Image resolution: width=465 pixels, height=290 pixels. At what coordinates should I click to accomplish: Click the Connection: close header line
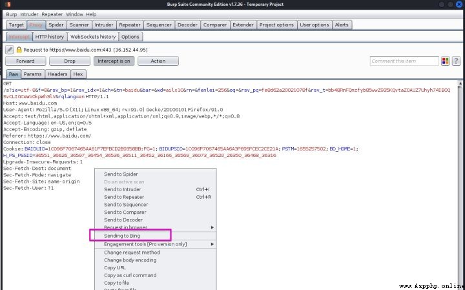tap(27, 142)
